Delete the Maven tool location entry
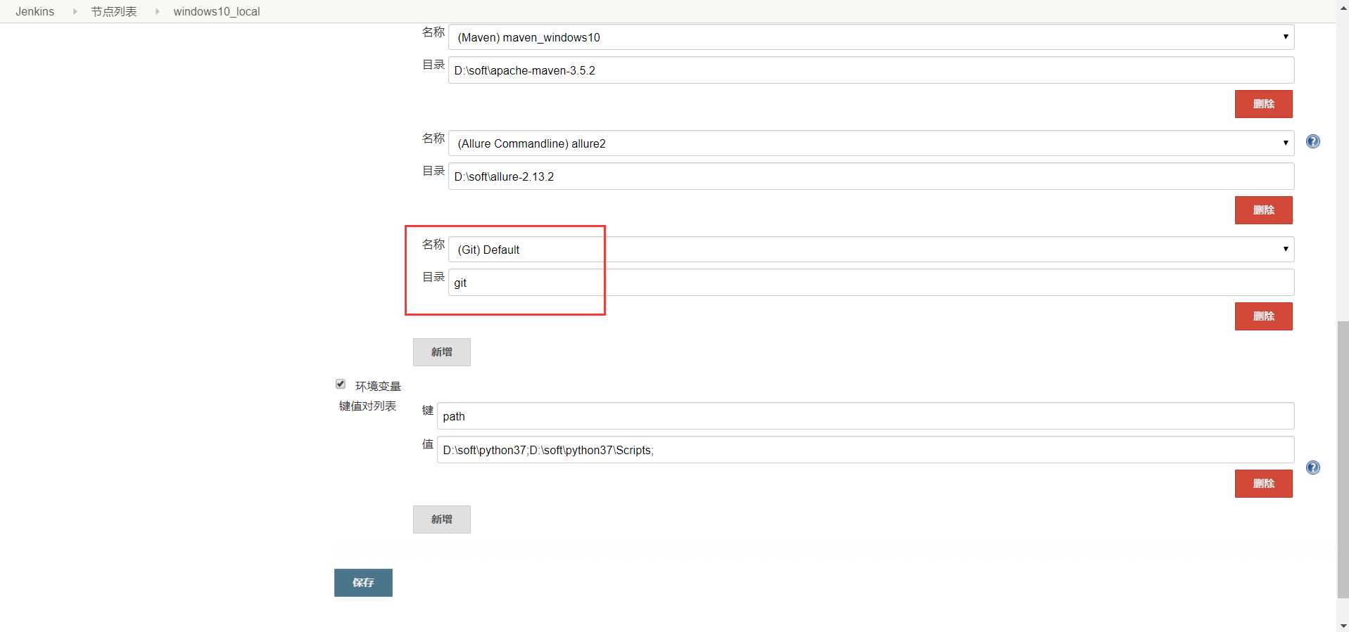The width and height of the screenshot is (1349, 632). [x=1263, y=104]
